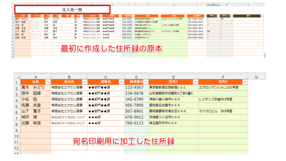This screenshot has width=286, height=161.
Task: Select 茨城県つくば市X-X-X cell in lower sheet
Action: click(x=173, y=117)
